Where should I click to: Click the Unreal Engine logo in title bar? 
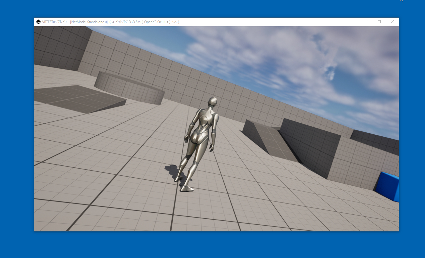(x=38, y=22)
